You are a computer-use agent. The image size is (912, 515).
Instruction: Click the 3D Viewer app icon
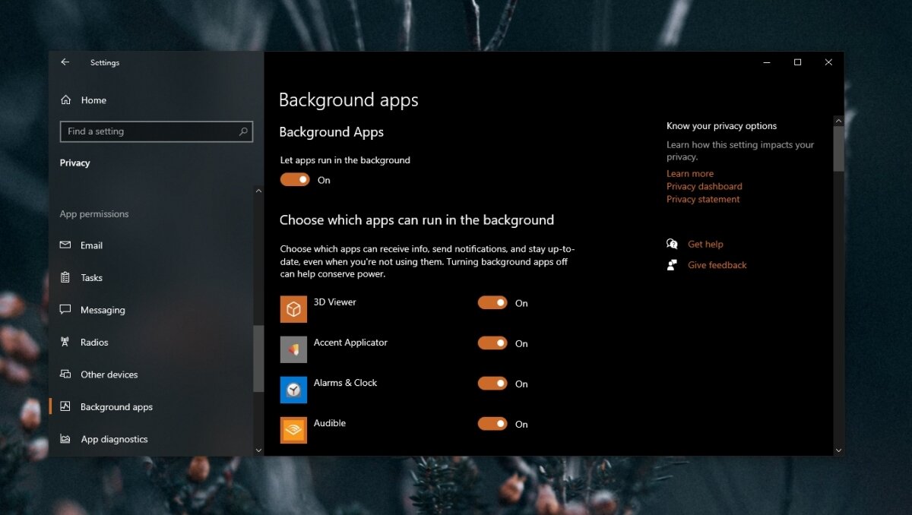point(293,309)
